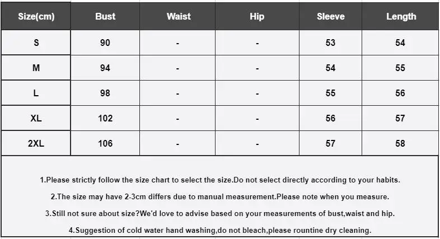Click note 1 about following size chart

220,180
